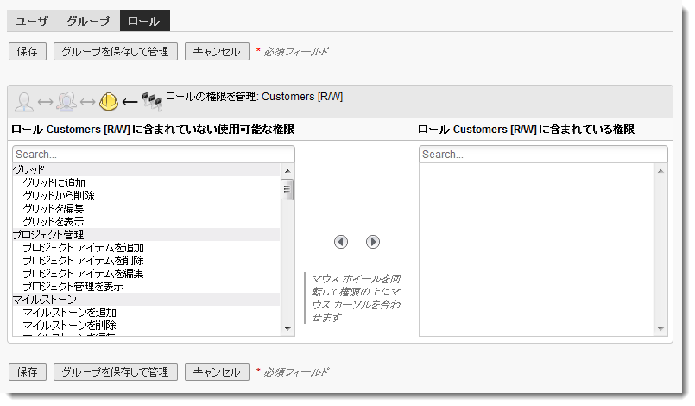Select マイルストーンを削除 permission
The width and height of the screenshot is (695, 406).
tap(146, 326)
